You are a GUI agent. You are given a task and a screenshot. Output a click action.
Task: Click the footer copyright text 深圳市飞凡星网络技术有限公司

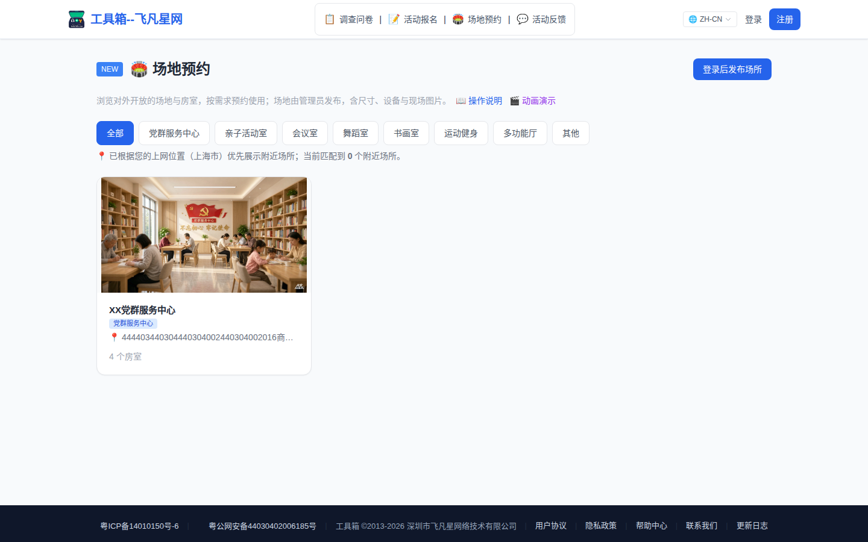[x=462, y=526]
